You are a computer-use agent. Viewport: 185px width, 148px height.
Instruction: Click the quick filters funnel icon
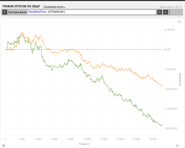pyautogui.click(x=5, y=12)
